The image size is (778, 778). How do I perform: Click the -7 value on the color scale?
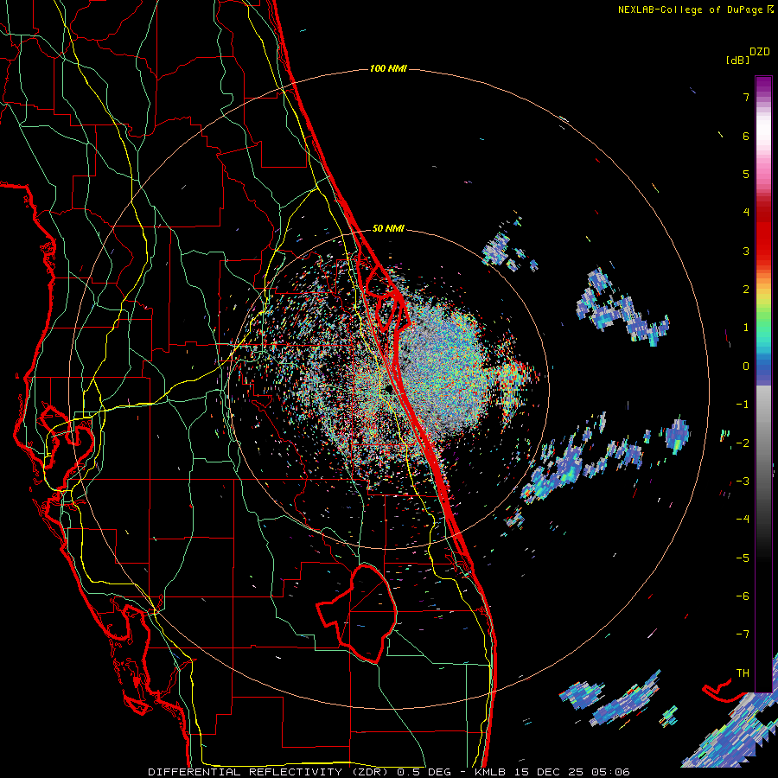click(x=743, y=635)
